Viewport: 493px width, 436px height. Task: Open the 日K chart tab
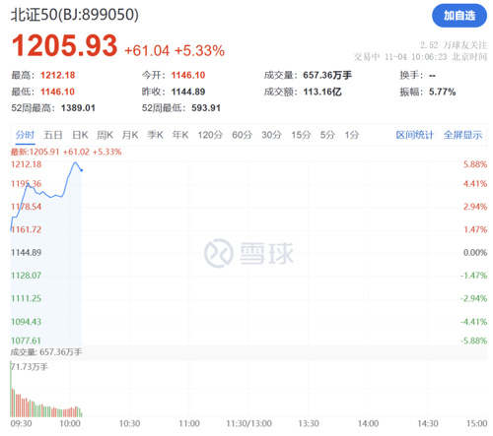pos(80,135)
